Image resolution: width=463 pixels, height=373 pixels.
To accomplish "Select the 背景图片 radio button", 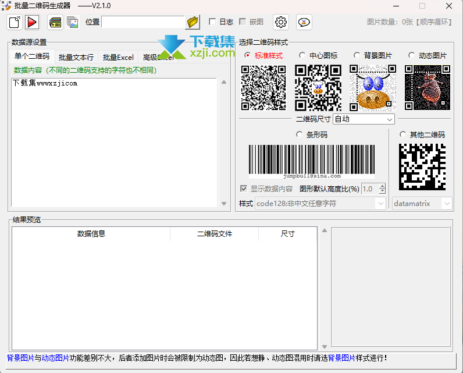I will tap(357, 55).
